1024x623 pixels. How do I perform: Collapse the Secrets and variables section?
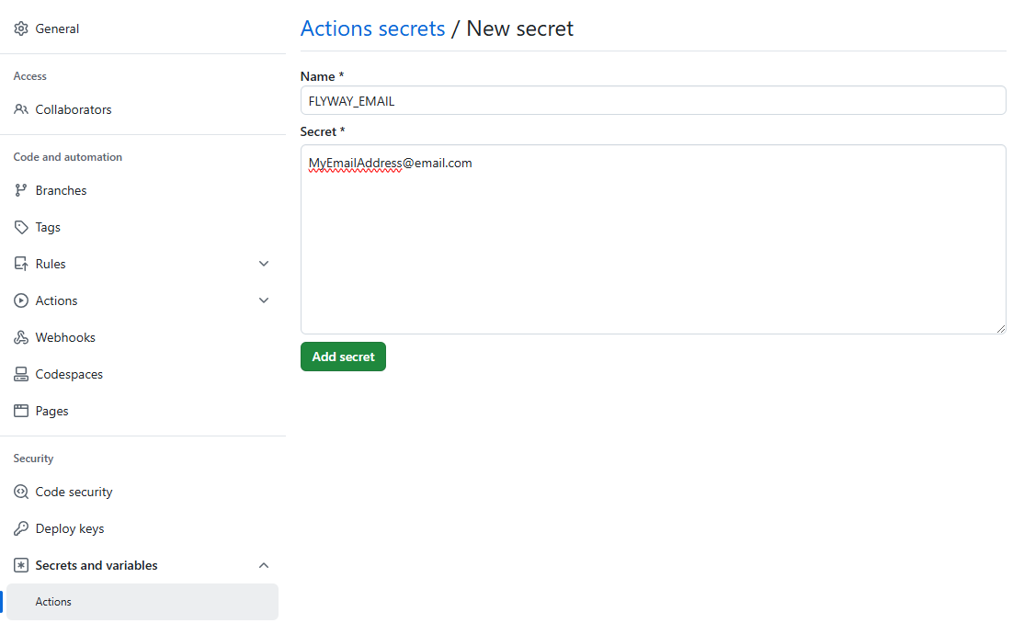(264, 565)
